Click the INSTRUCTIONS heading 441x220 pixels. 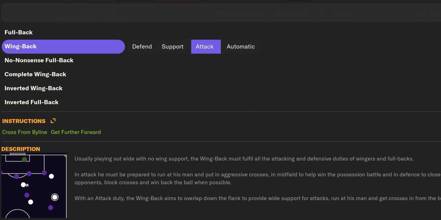click(24, 121)
